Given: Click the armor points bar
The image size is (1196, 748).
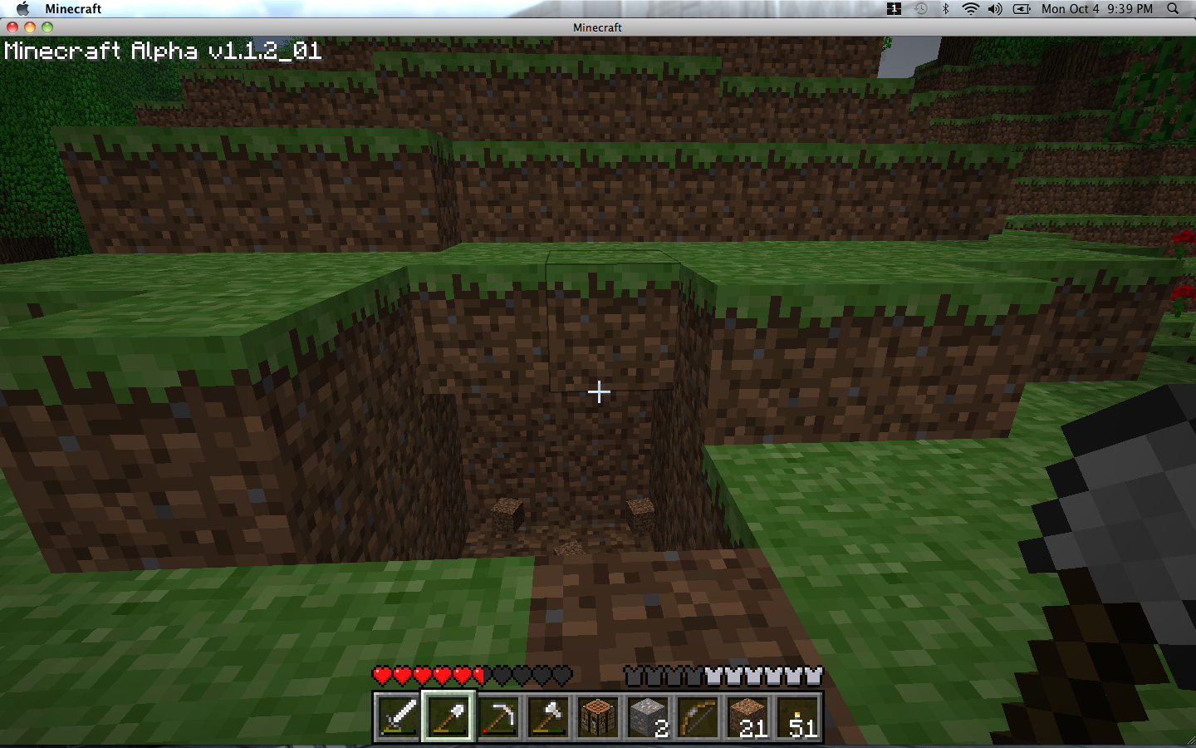Looking at the screenshot, I should (723, 676).
